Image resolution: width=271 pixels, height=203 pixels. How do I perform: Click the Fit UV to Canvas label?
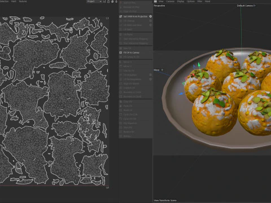132,52
